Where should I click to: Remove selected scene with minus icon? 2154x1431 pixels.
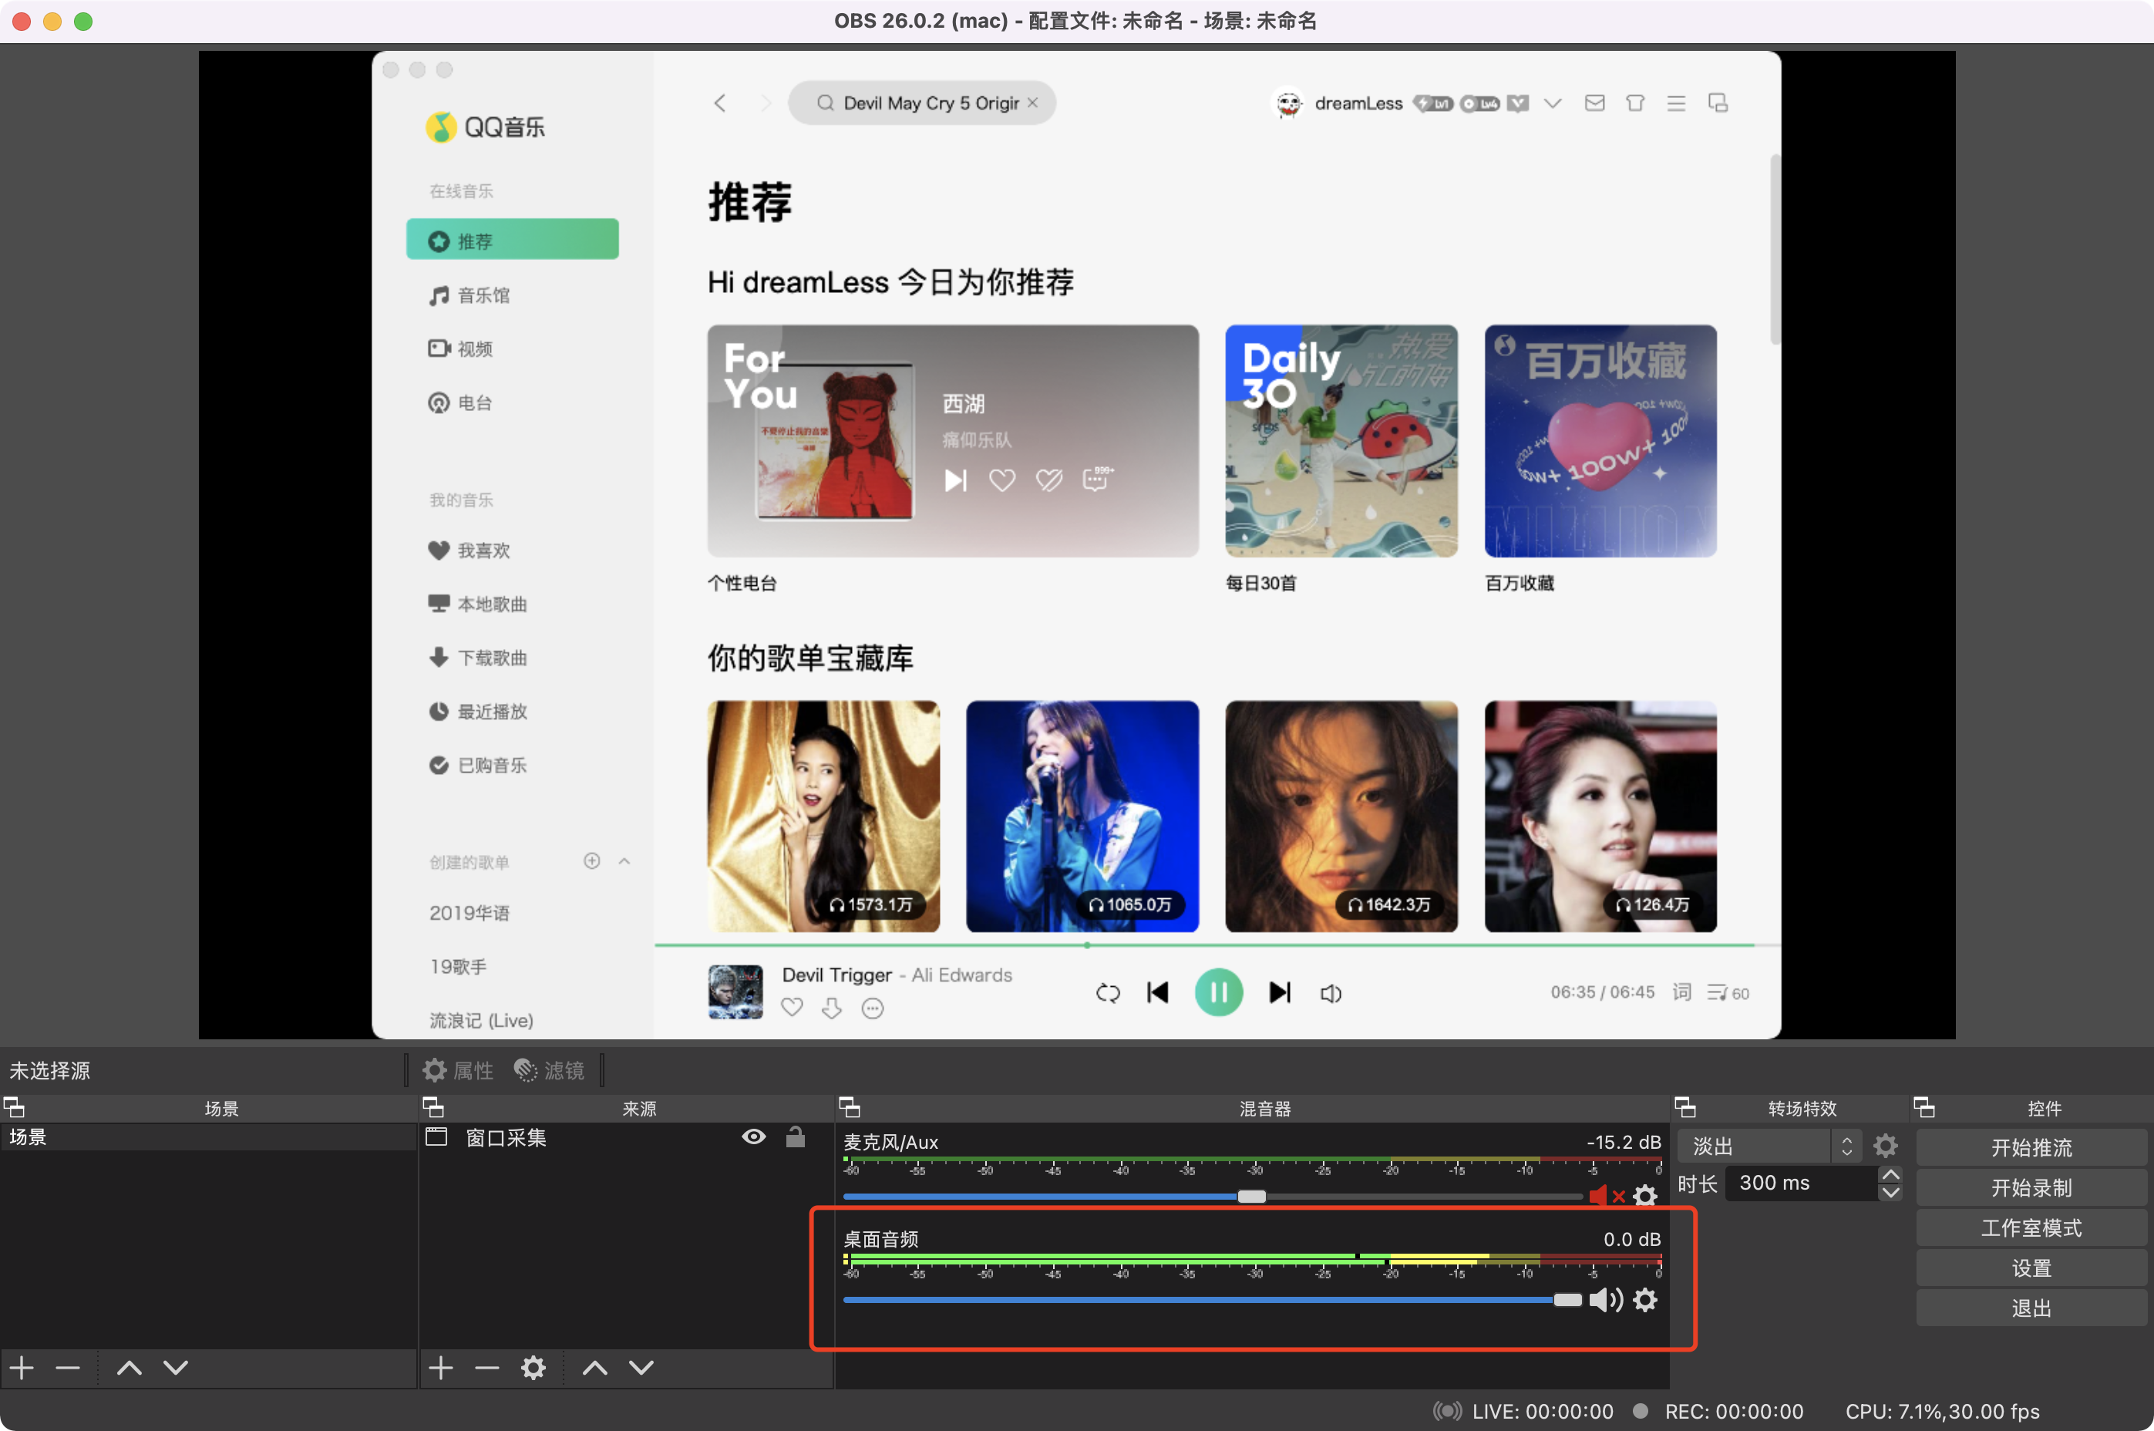tap(68, 1367)
